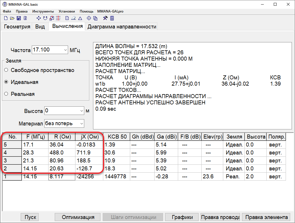Expand the Материал dropdown list
Viewport: 295px width, 223px height.
[x=82, y=123]
